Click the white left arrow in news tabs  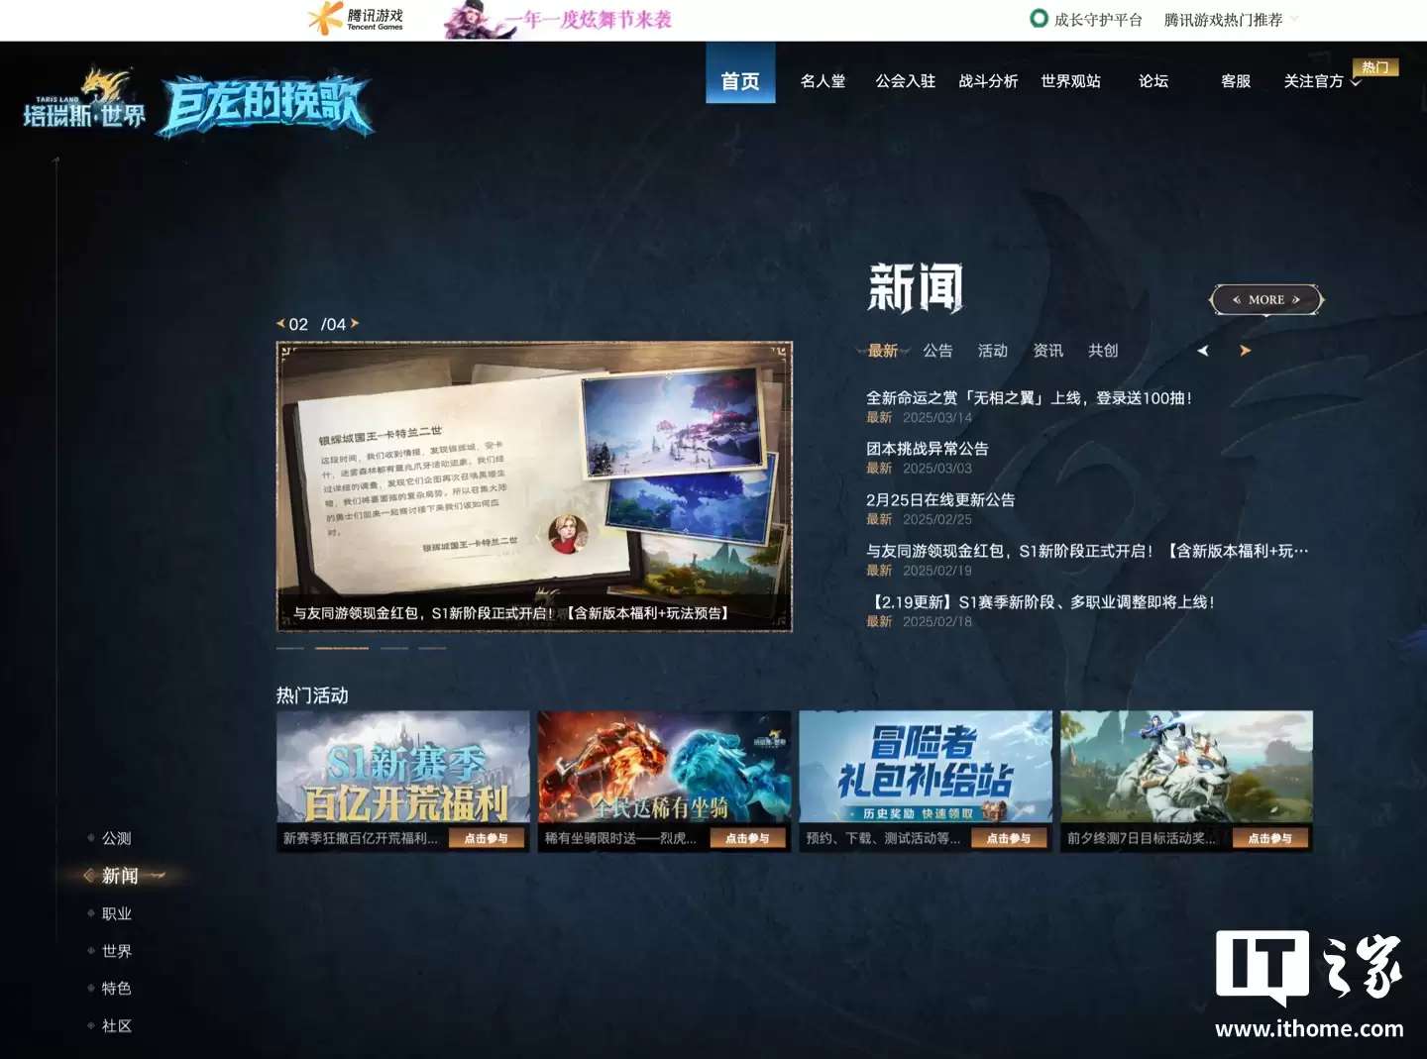(1202, 351)
